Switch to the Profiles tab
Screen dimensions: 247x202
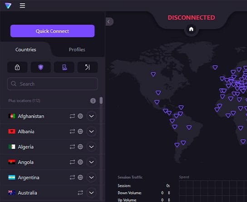tap(77, 50)
